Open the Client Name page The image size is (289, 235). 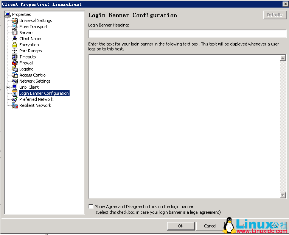coord(30,39)
